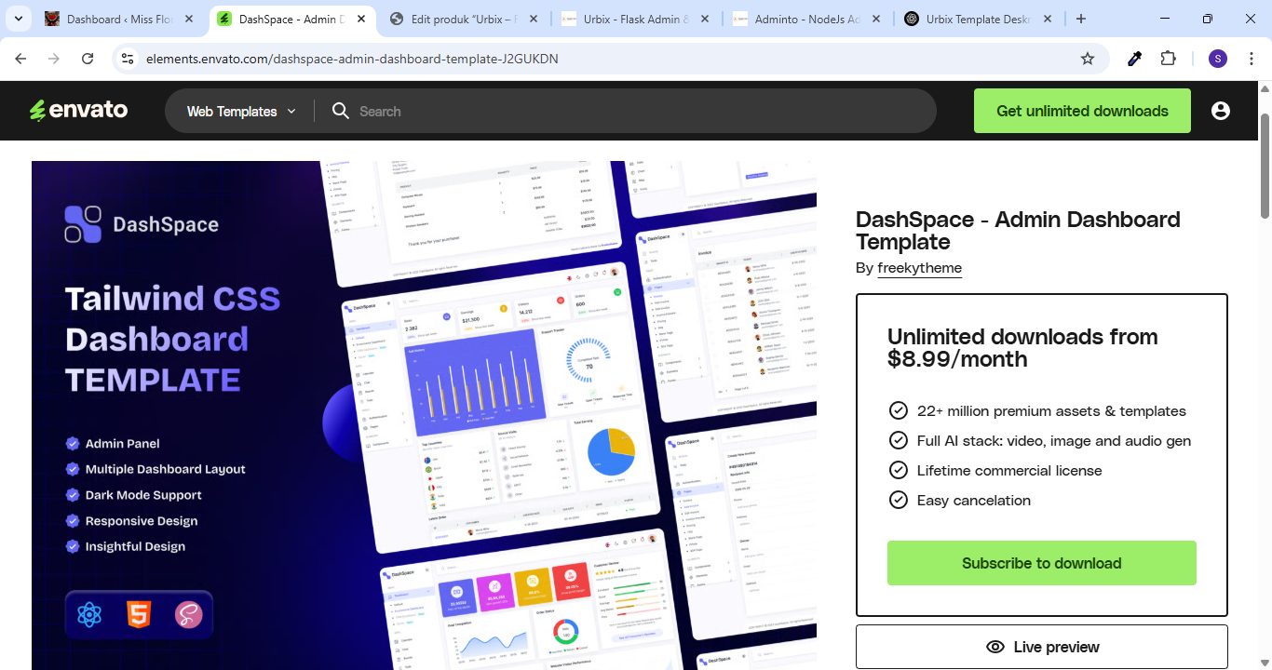
Task: Click the 22+ million premium assets text
Action: point(1051,411)
